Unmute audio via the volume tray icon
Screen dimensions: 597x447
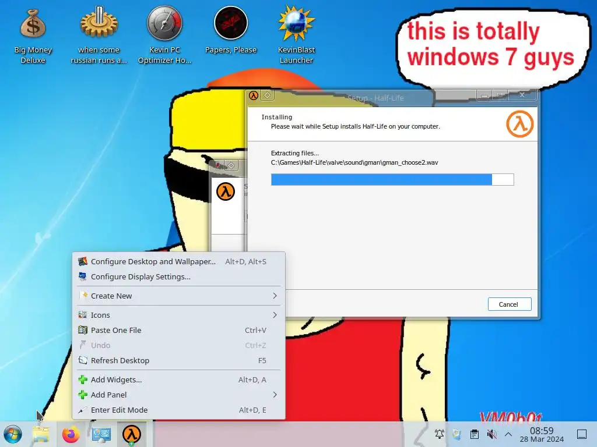click(491, 434)
